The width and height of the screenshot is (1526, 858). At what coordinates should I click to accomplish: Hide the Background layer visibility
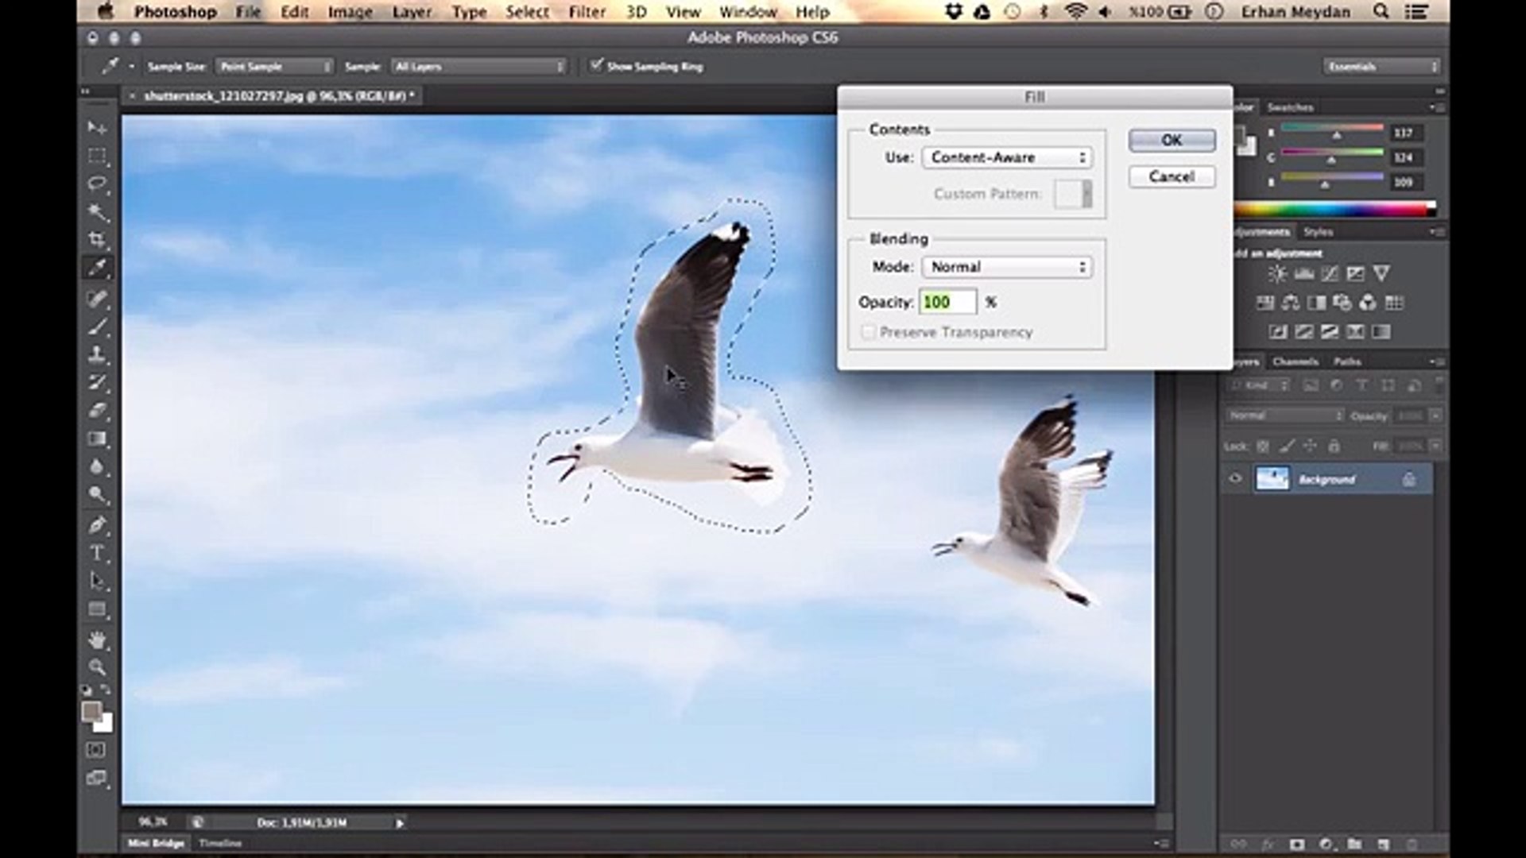pos(1235,479)
